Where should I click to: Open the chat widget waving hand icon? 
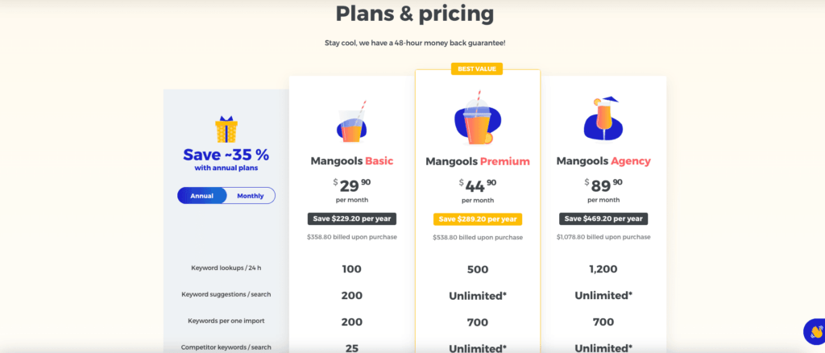click(815, 331)
